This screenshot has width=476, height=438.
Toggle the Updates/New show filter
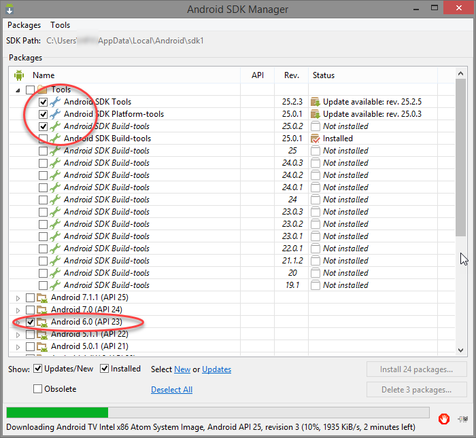[x=37, y=369]
